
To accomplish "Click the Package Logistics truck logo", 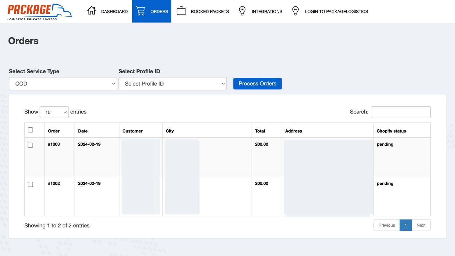I will (40, 12).
